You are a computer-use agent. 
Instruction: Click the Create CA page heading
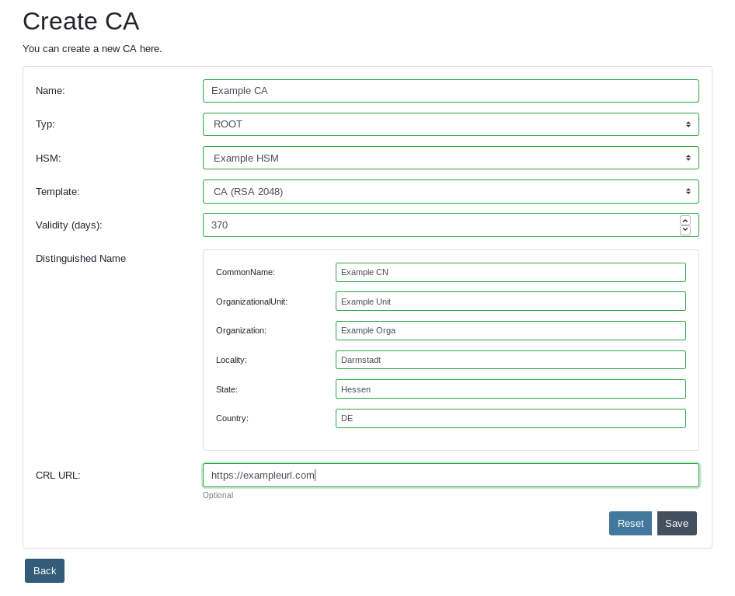point(81,22)
